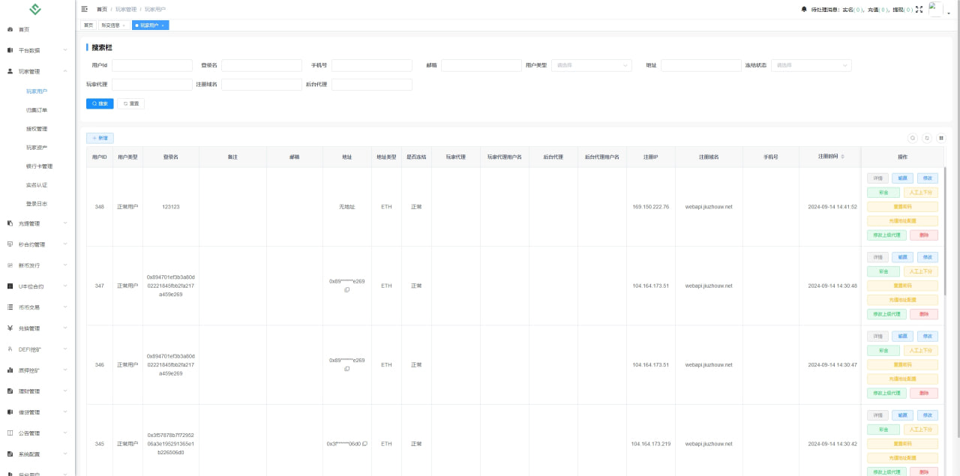
Task: Click the 币币交易 list icon
Action: [x=10, y=307]
